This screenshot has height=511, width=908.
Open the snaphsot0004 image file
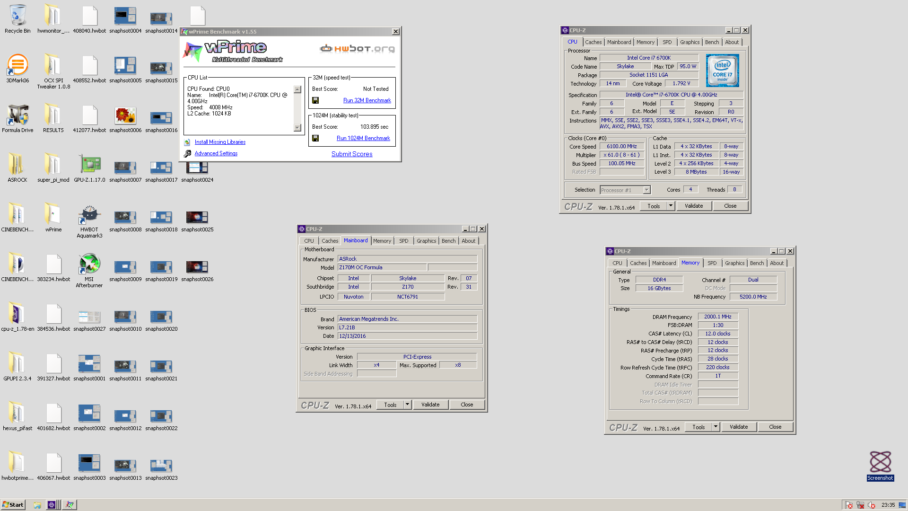click(x=125, y=19)
